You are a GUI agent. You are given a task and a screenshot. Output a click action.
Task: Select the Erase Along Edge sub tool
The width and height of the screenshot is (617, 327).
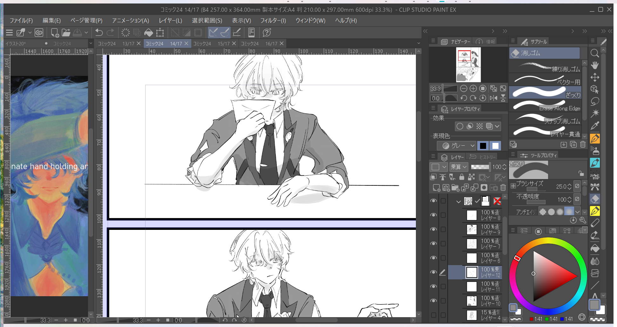546,106
